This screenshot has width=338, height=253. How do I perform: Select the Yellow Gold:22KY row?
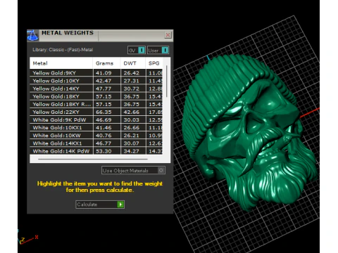click(x=96, y=112)
